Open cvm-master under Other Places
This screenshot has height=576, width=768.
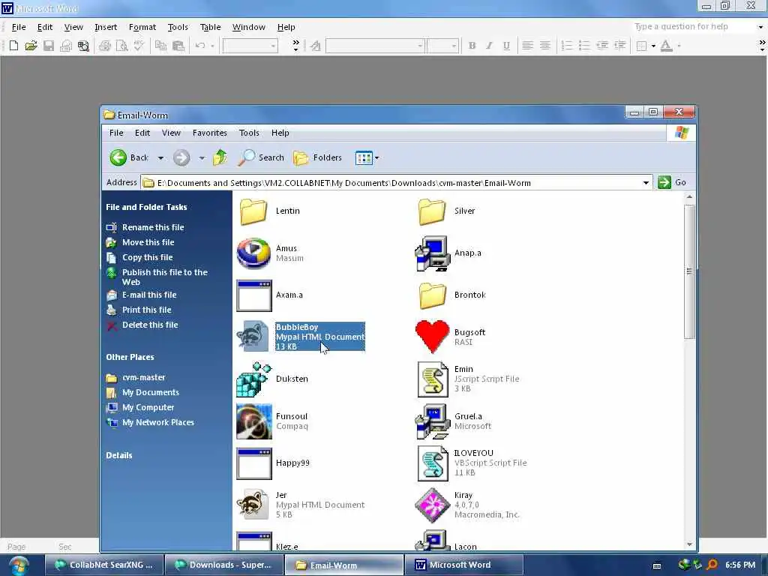pos(143,378)
